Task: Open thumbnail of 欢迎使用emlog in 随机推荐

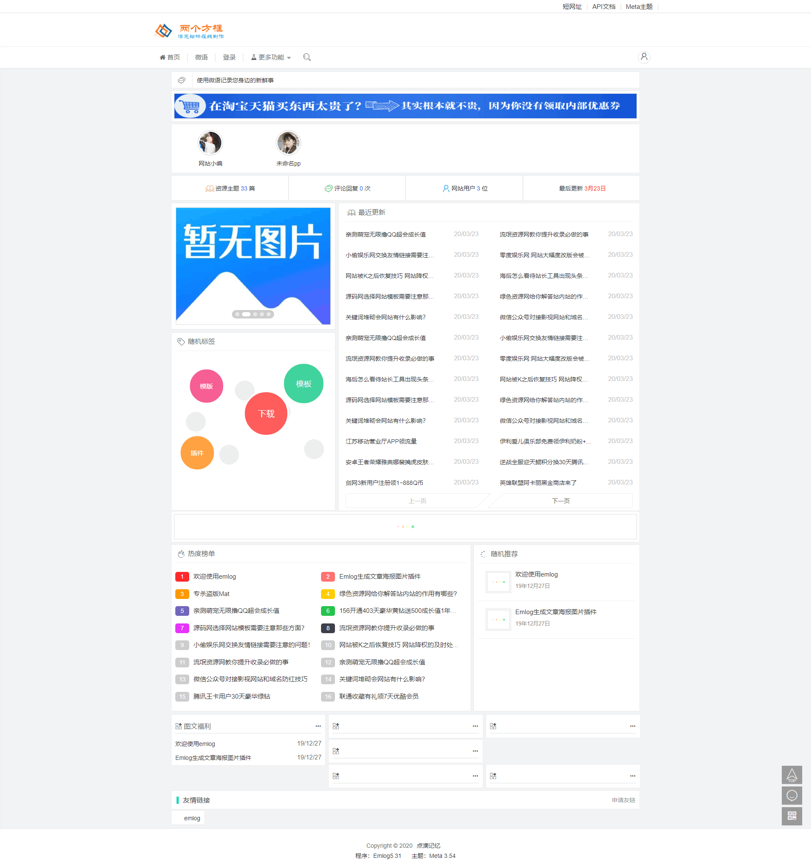Action: [498, 582]
